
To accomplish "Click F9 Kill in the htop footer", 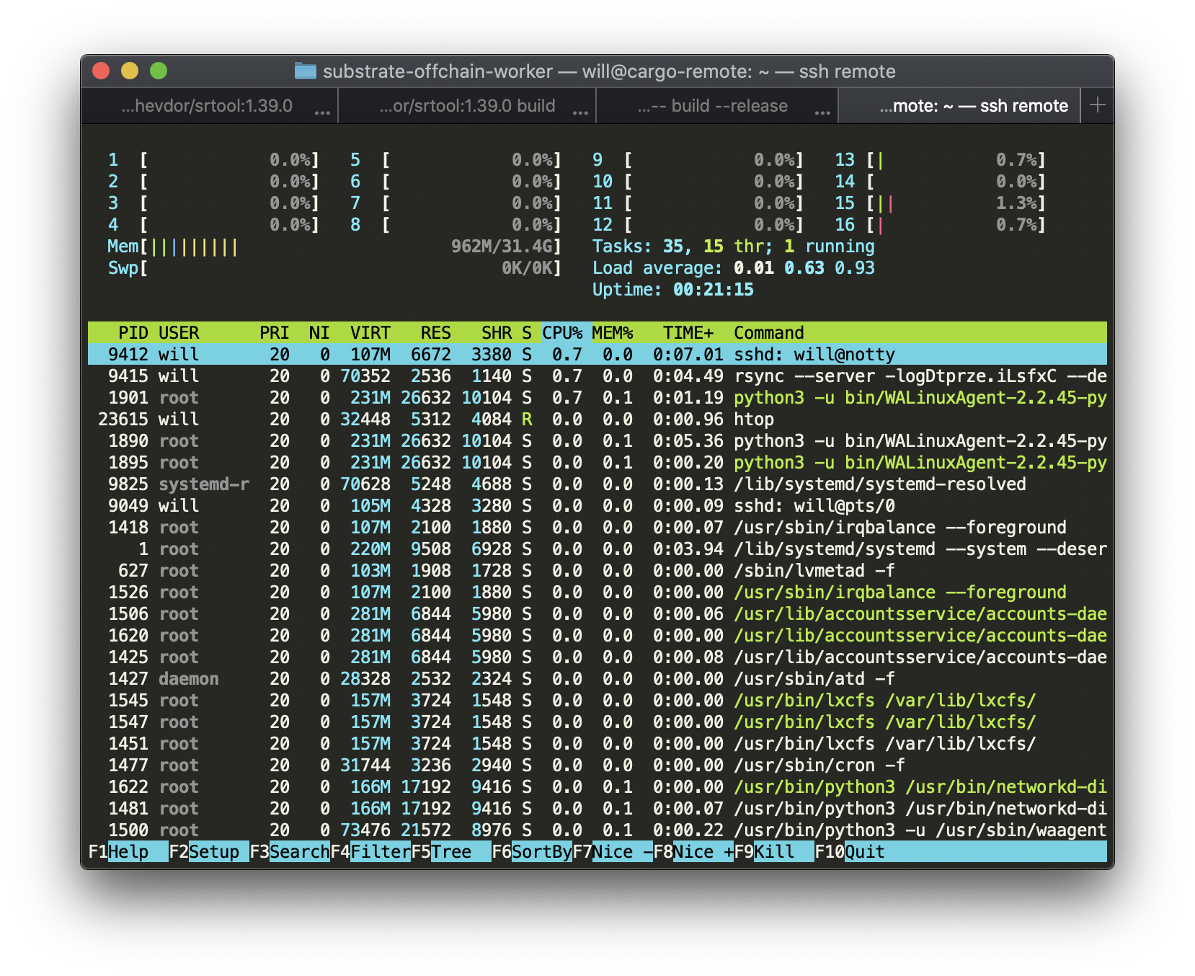I will (x=773, y=851).
